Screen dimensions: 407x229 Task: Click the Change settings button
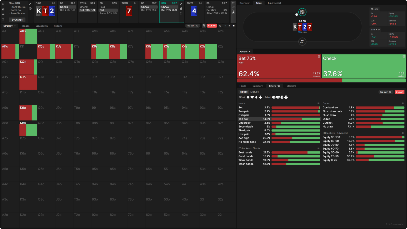pyautogui.click(x=17, y=20)
